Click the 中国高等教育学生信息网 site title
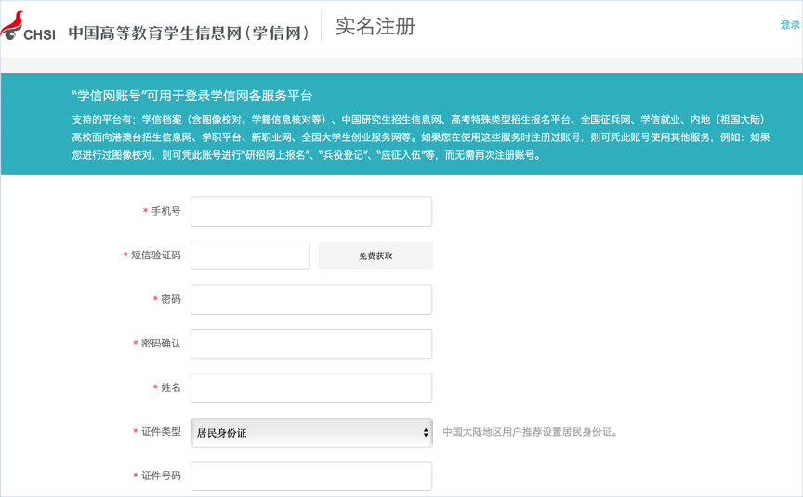 pos(189,33)
